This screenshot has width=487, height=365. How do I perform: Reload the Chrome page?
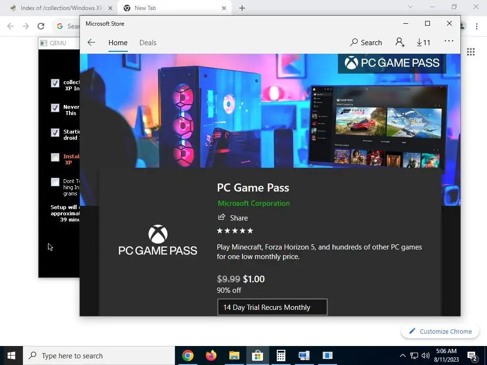(41, 26)
